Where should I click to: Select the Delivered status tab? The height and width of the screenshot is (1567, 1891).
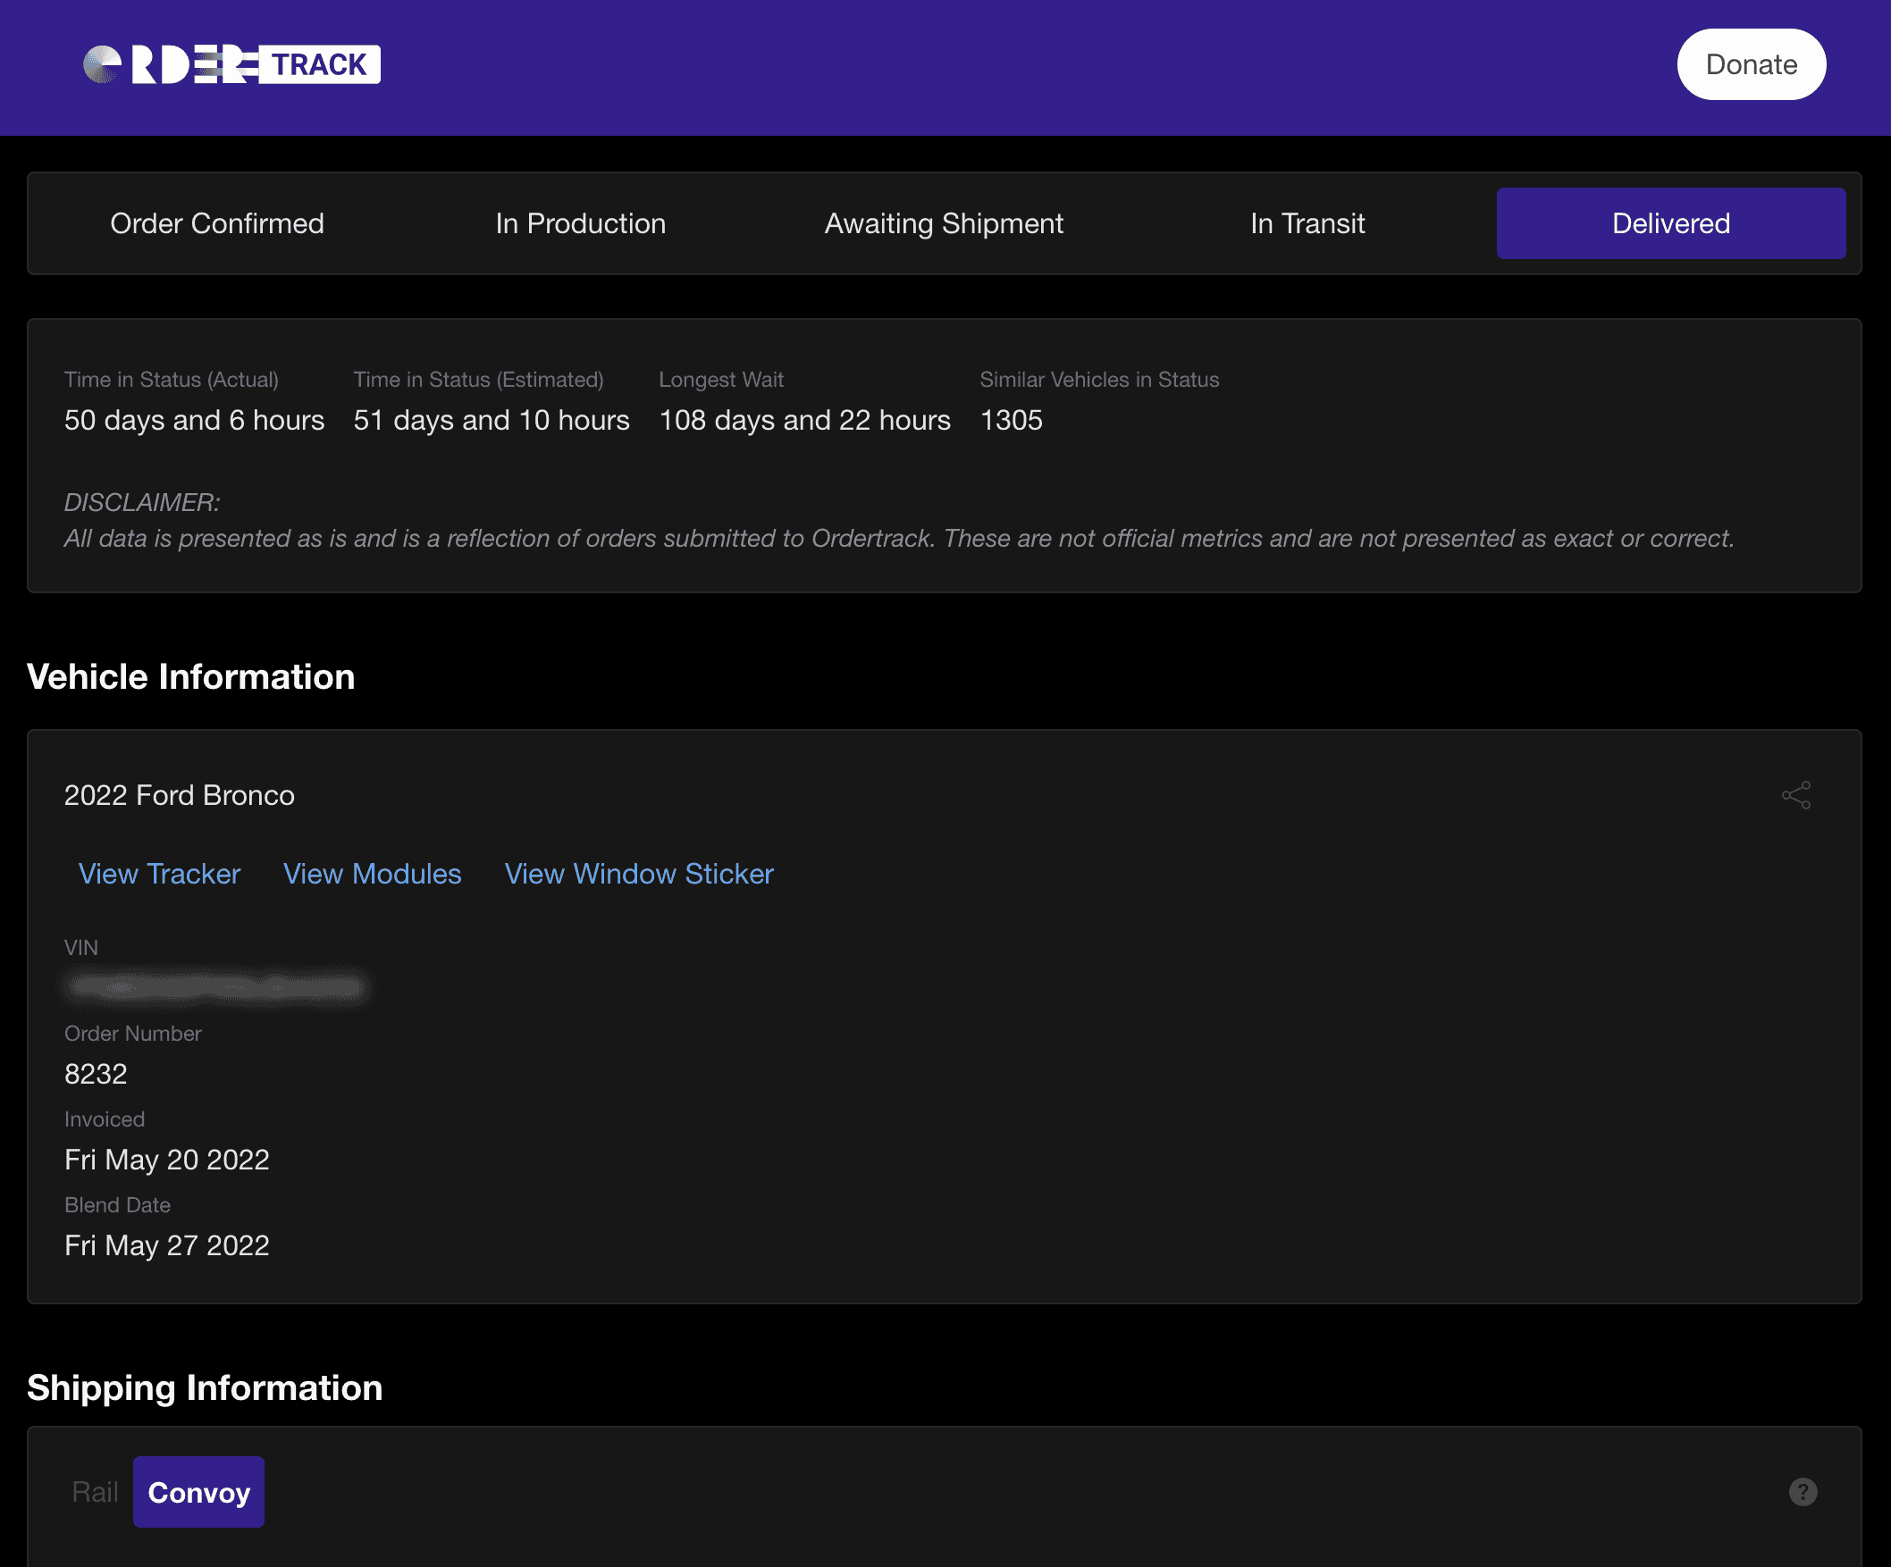[1670, 223]
